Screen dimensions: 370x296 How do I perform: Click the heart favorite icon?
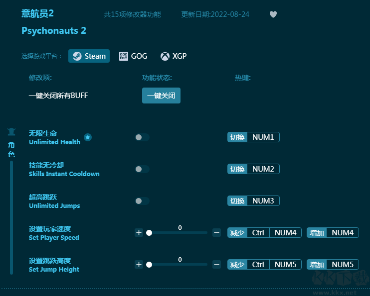coord(273,14)
